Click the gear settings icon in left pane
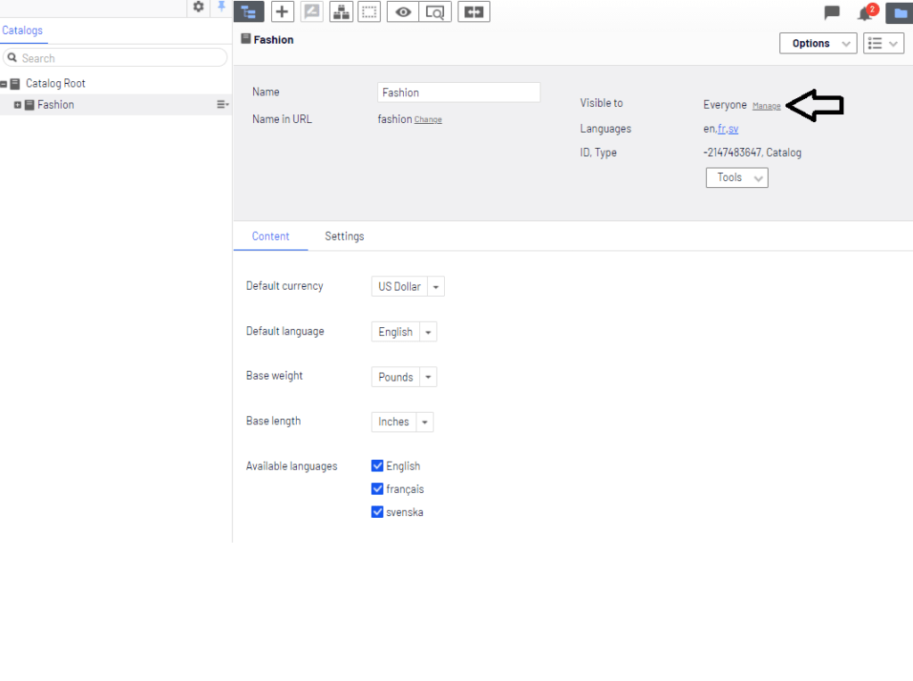This screenshot has width=913, height=681. (199, 7)
